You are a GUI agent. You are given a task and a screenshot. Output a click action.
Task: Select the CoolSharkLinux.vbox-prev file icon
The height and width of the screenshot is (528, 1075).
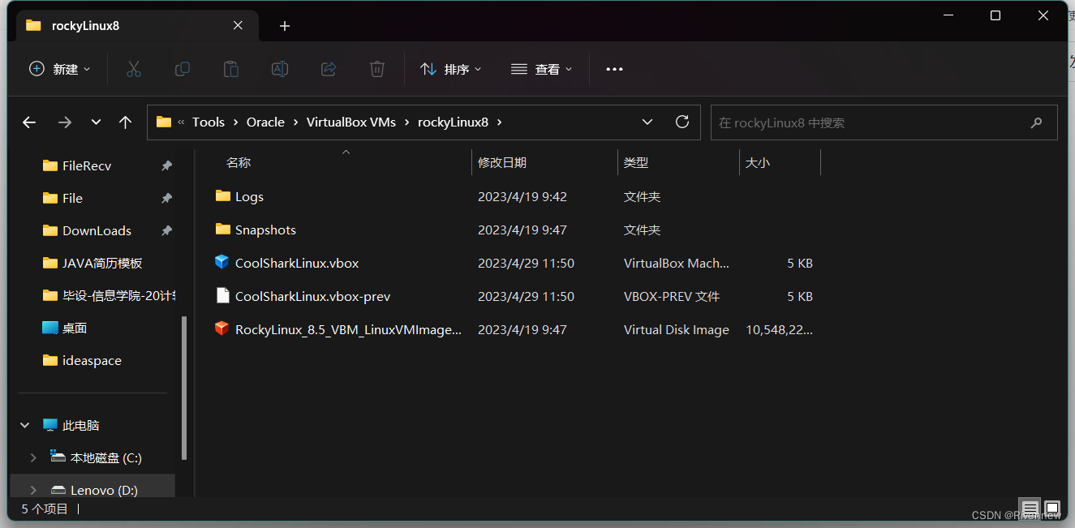[x=222, y=295]
